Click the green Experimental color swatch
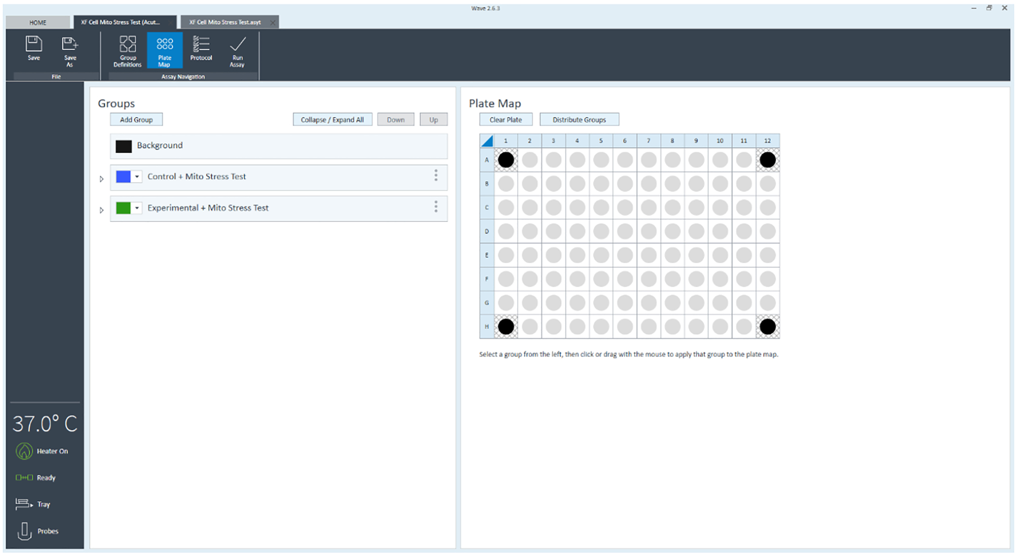Screen dimensions: 1019x555 (x=123, y=208)
